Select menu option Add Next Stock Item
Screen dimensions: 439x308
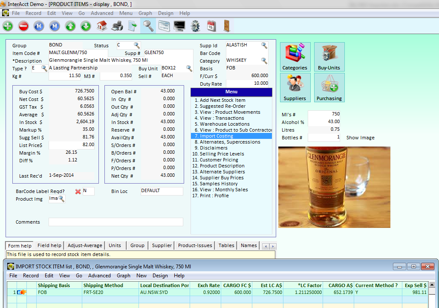(x=231, y=100)
